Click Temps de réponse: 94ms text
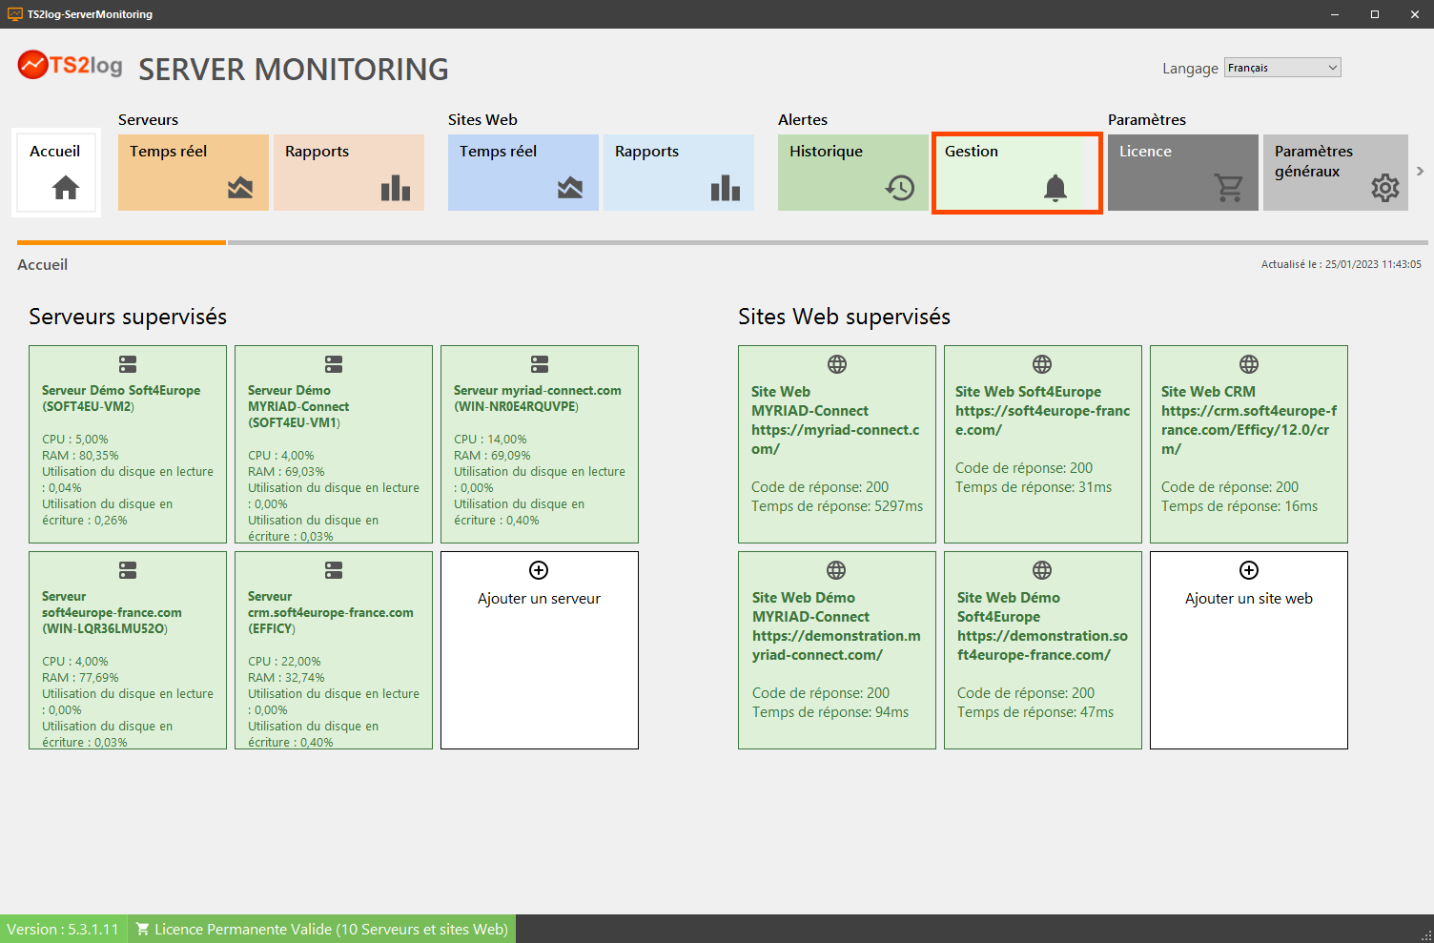Image resolution: width=1434 pixels, height=943 pixels. (x=830, y=712)
